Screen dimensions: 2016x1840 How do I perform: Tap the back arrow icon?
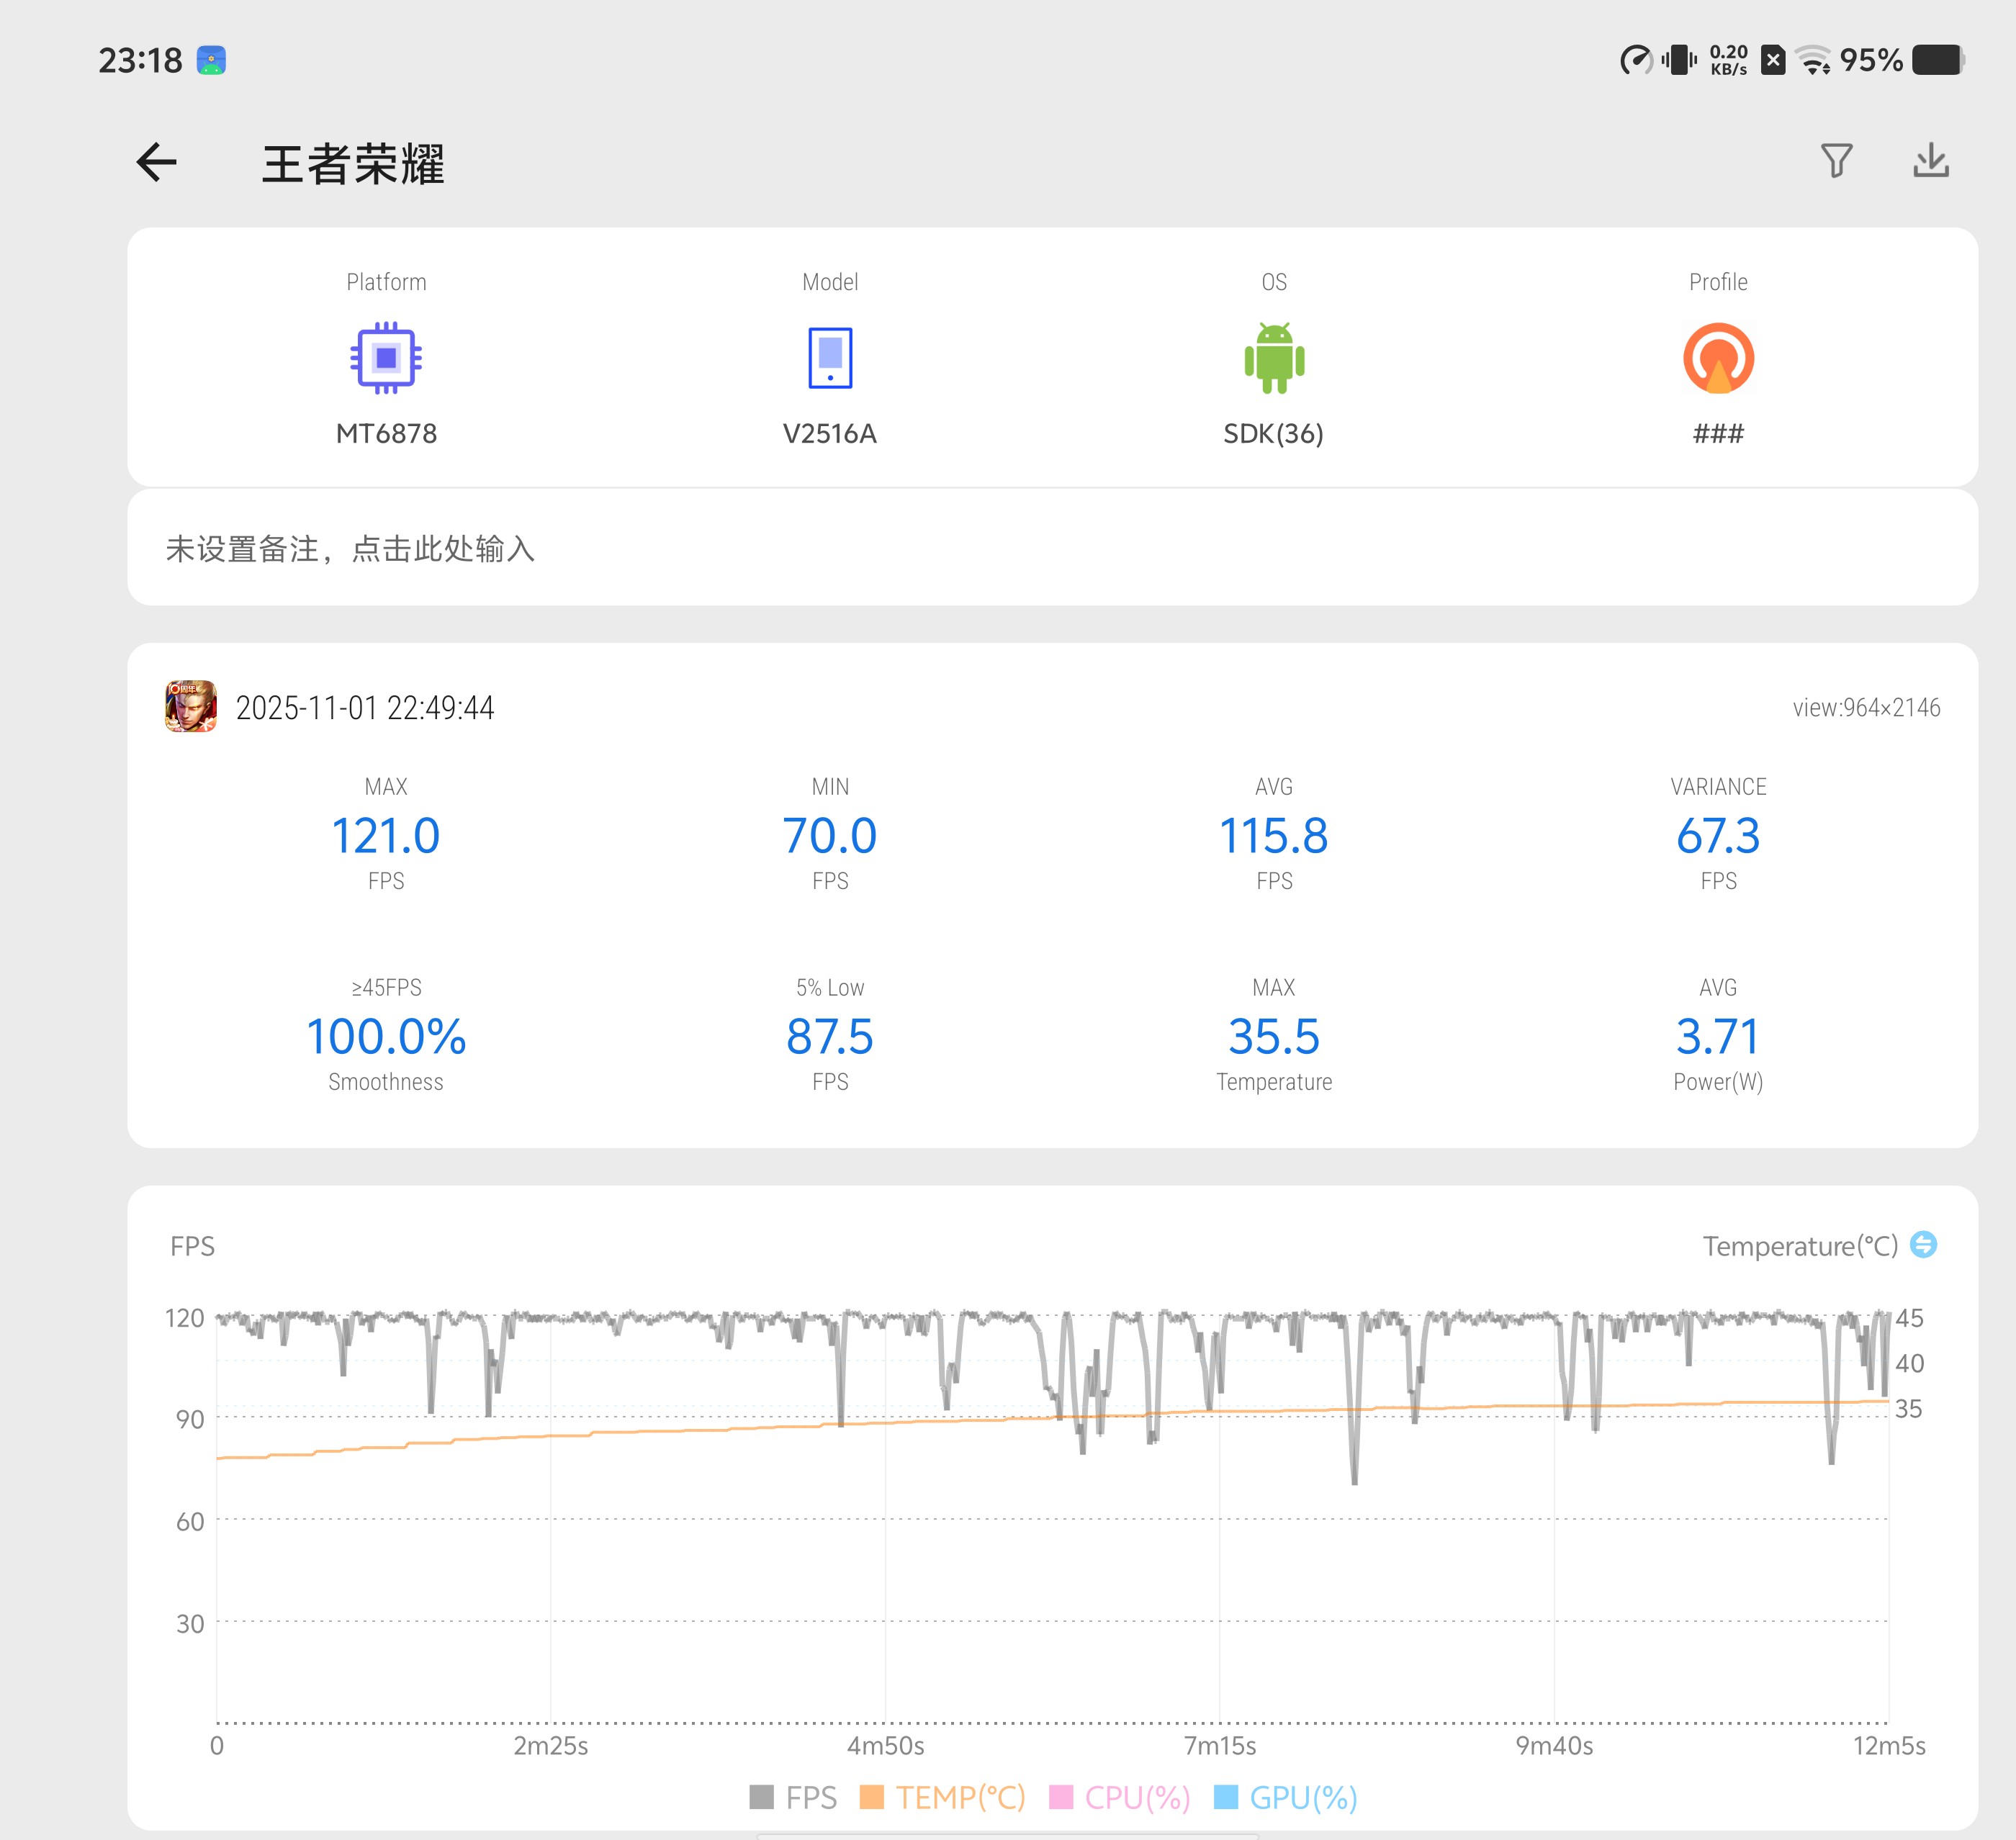pos(157,162)
